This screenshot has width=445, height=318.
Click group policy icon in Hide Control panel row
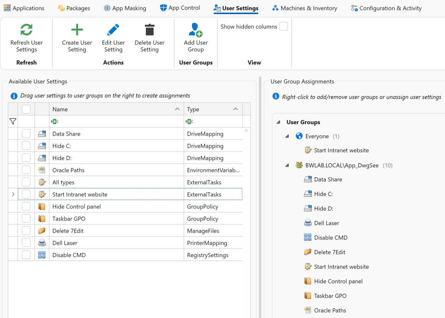pyautogui.click(x=42, y=206)
